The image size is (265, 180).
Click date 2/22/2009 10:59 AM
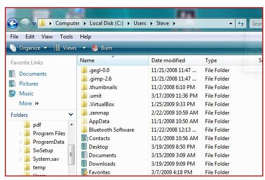coord(174,112)
